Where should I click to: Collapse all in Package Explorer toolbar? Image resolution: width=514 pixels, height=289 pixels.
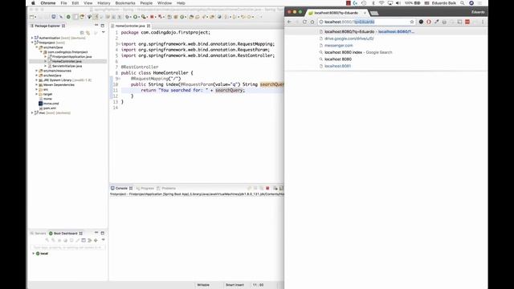coord(82,32)
